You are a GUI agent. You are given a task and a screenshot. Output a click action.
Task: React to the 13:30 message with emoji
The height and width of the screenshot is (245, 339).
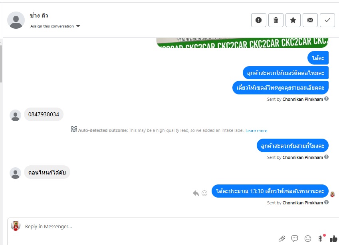pos(204,193)
